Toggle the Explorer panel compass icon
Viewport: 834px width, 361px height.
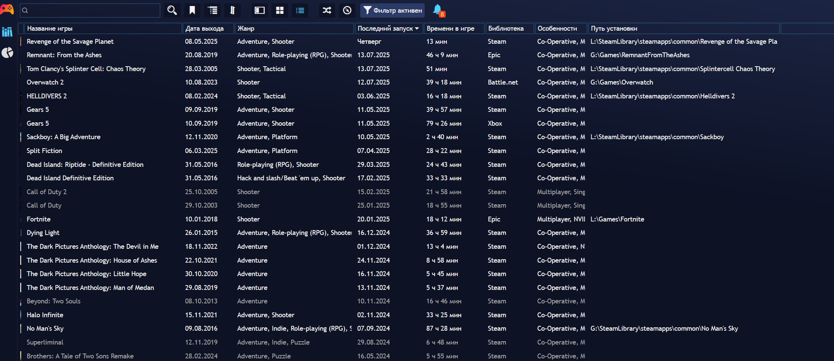click(347, 10)
